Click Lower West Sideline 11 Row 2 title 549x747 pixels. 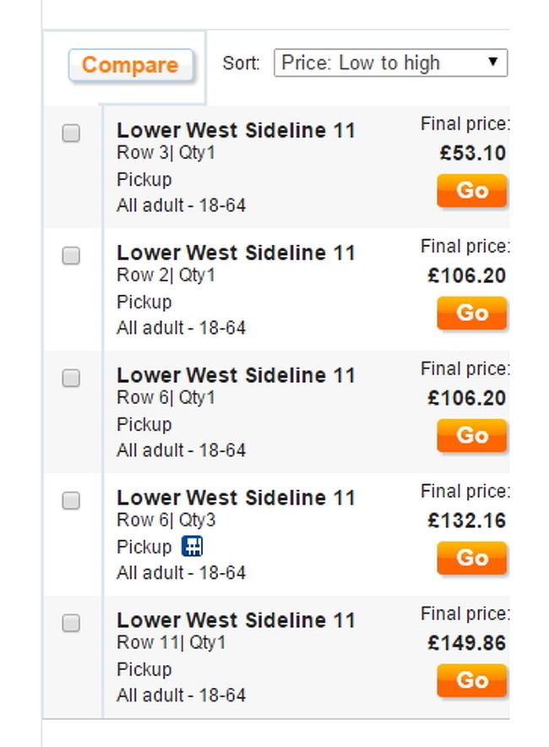pyautogui.click(x=236, y=253)
